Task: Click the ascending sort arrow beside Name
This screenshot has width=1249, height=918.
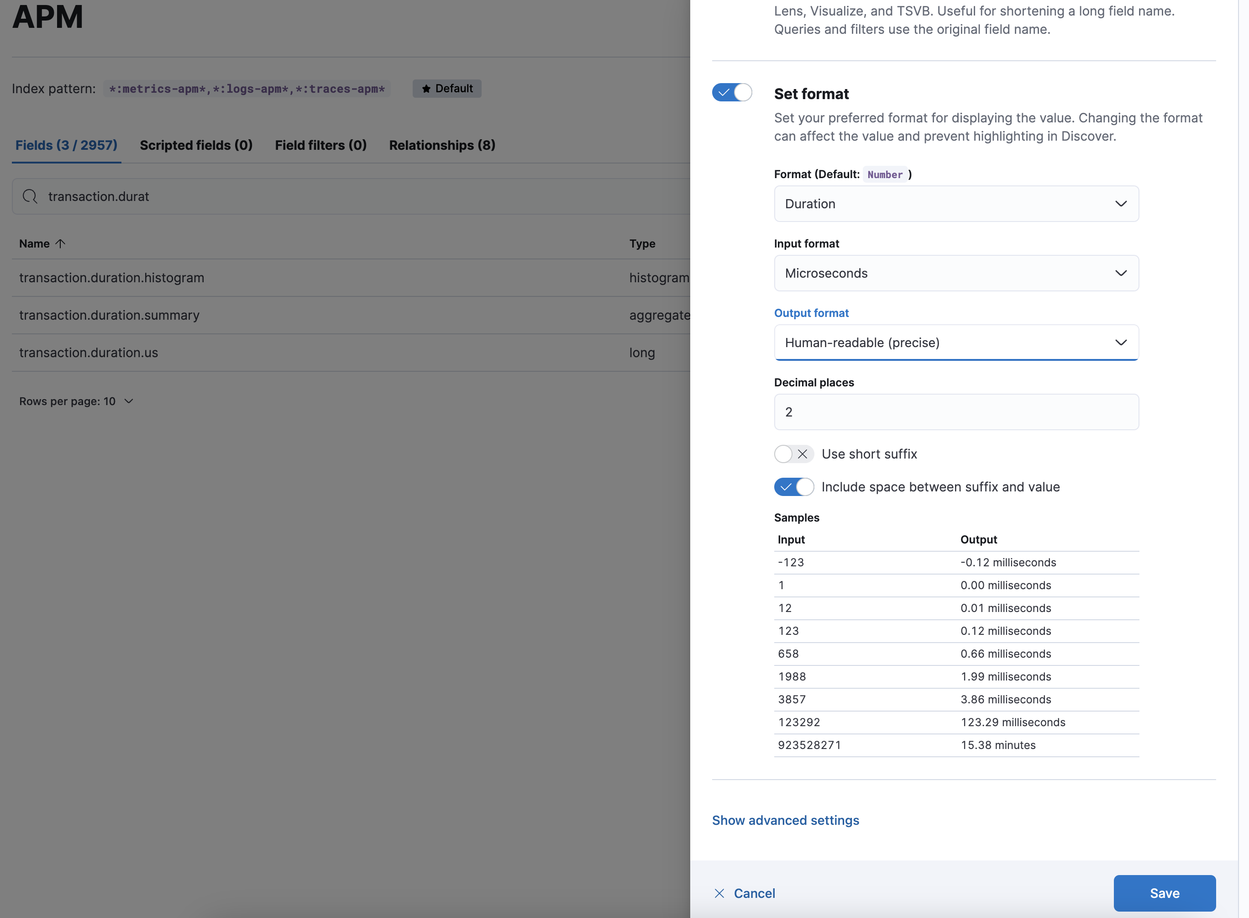Action: pyautogui.click(x=60, y=243)
